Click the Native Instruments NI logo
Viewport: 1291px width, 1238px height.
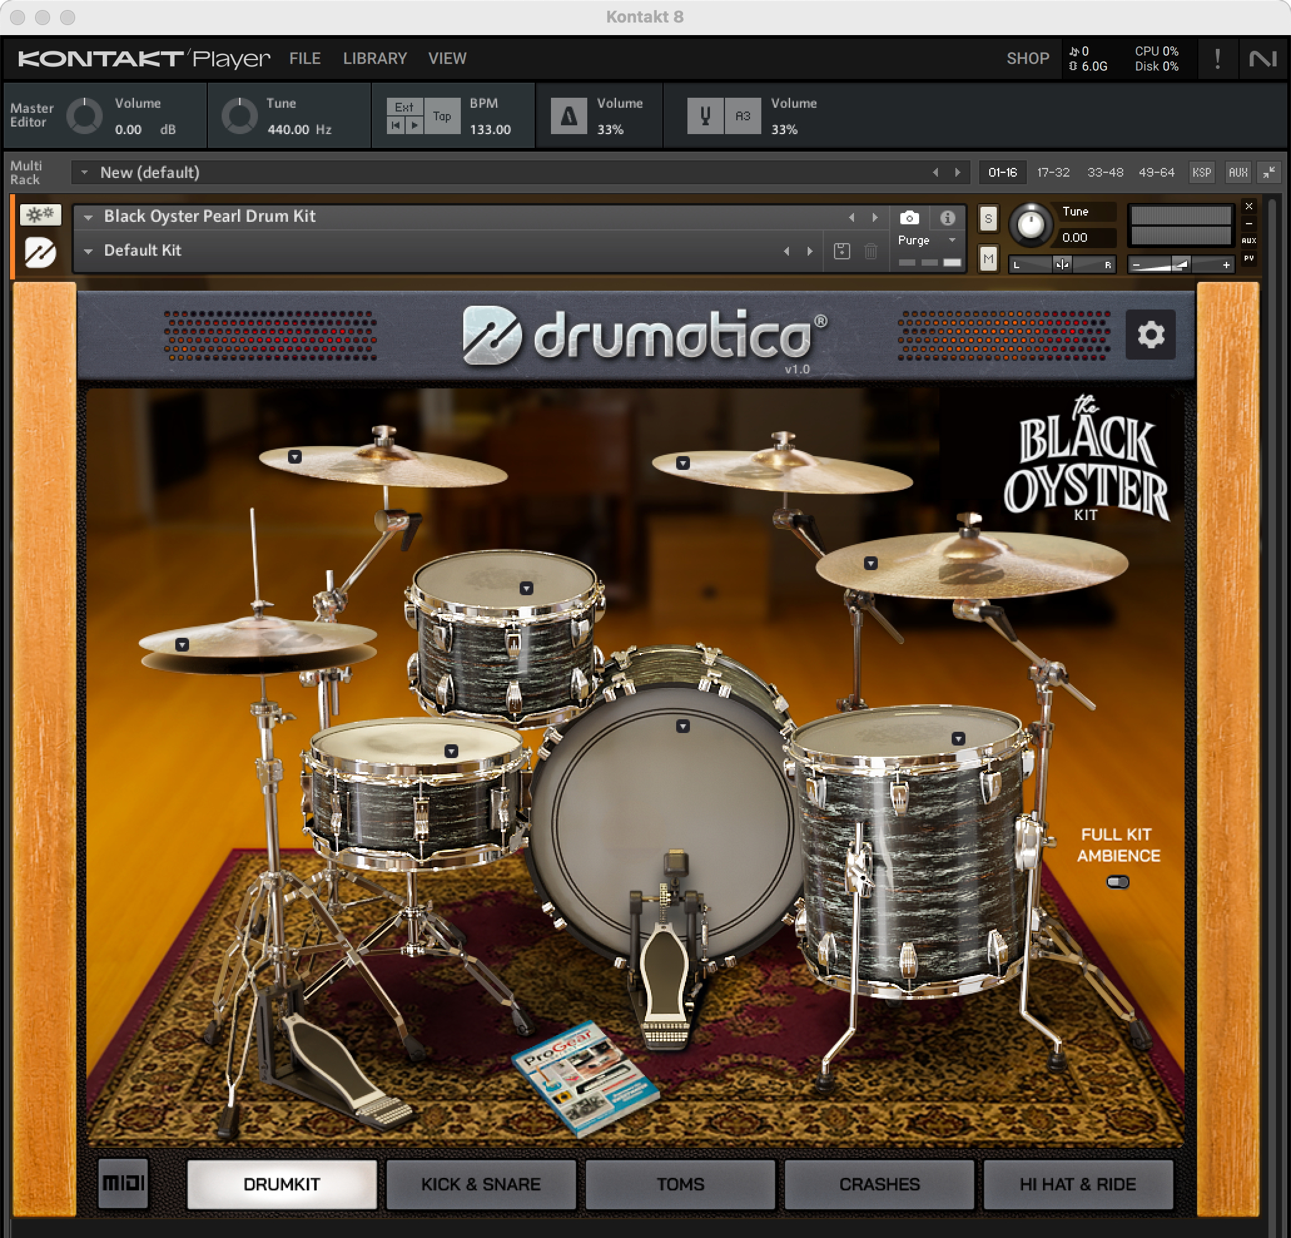tap(1263, 59)
